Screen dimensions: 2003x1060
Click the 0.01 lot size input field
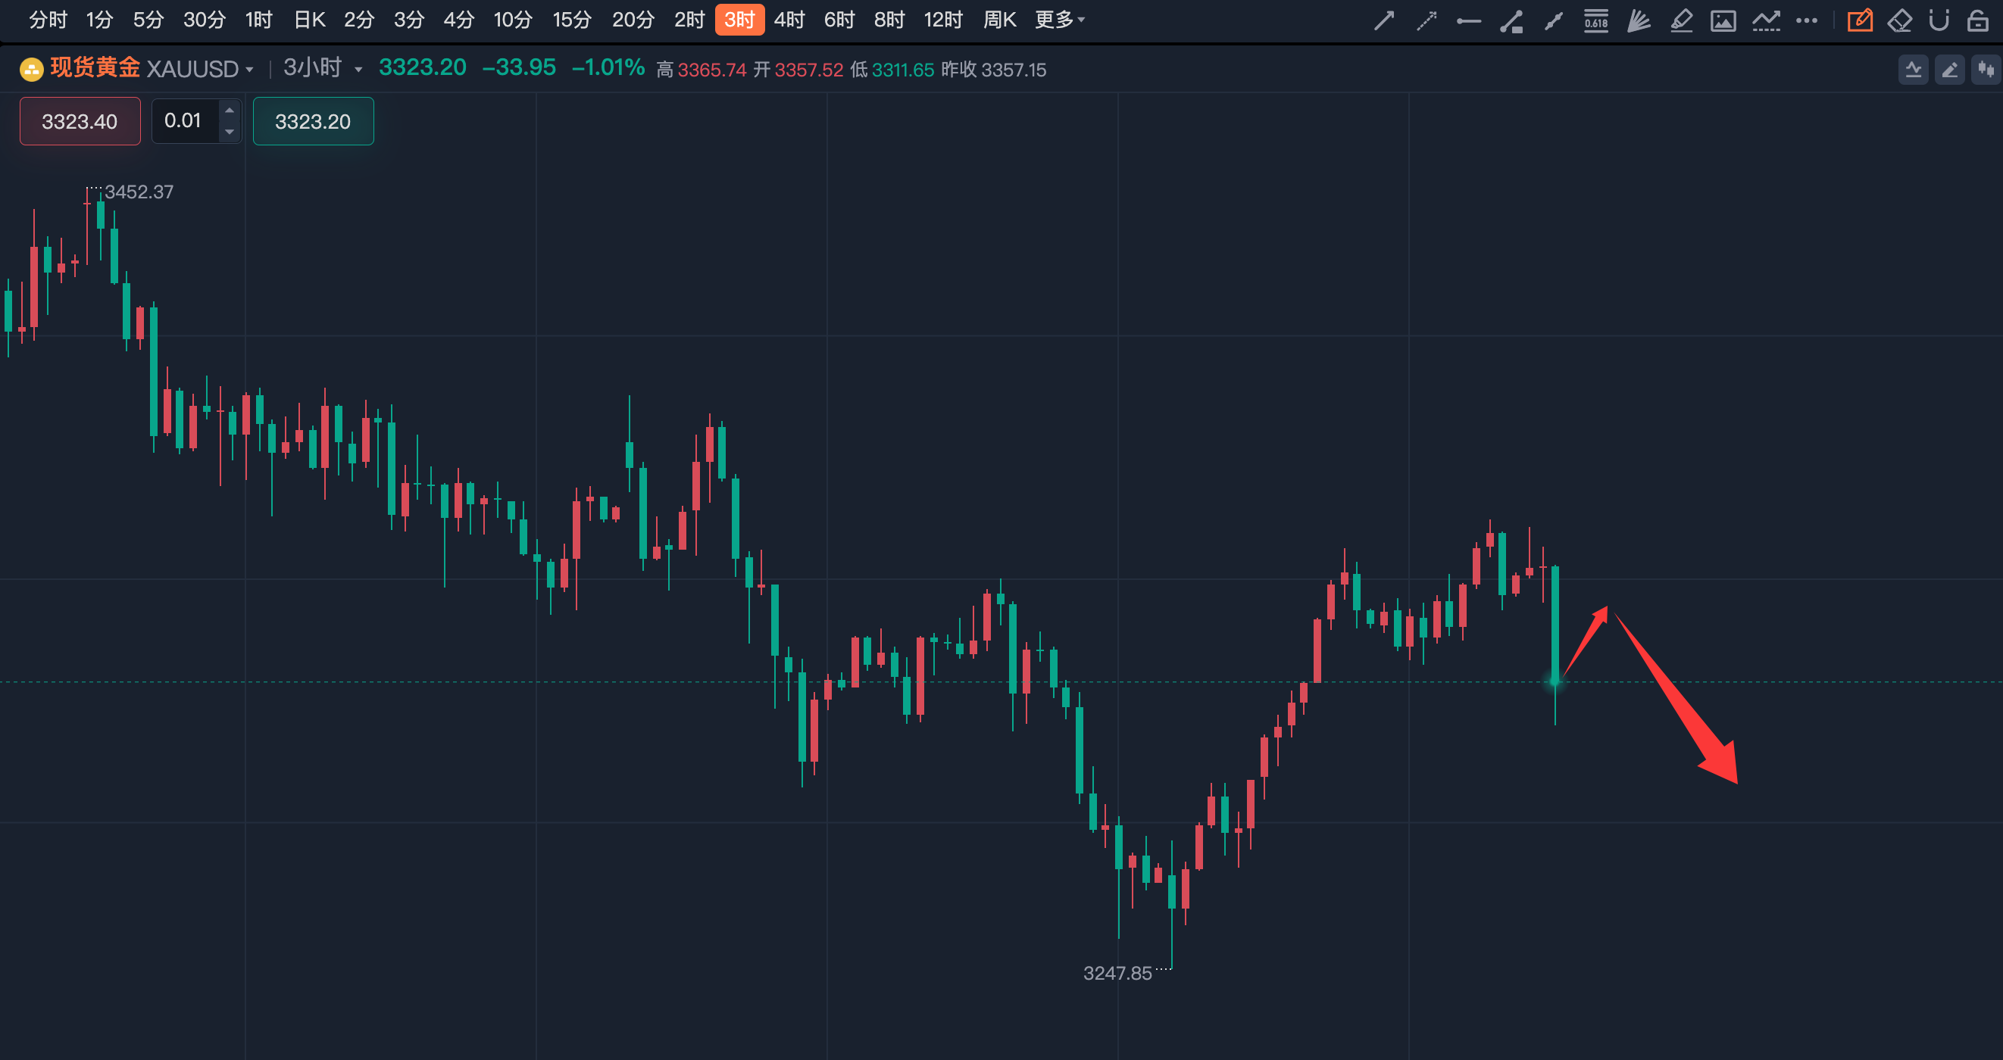[x=183, y=120]
